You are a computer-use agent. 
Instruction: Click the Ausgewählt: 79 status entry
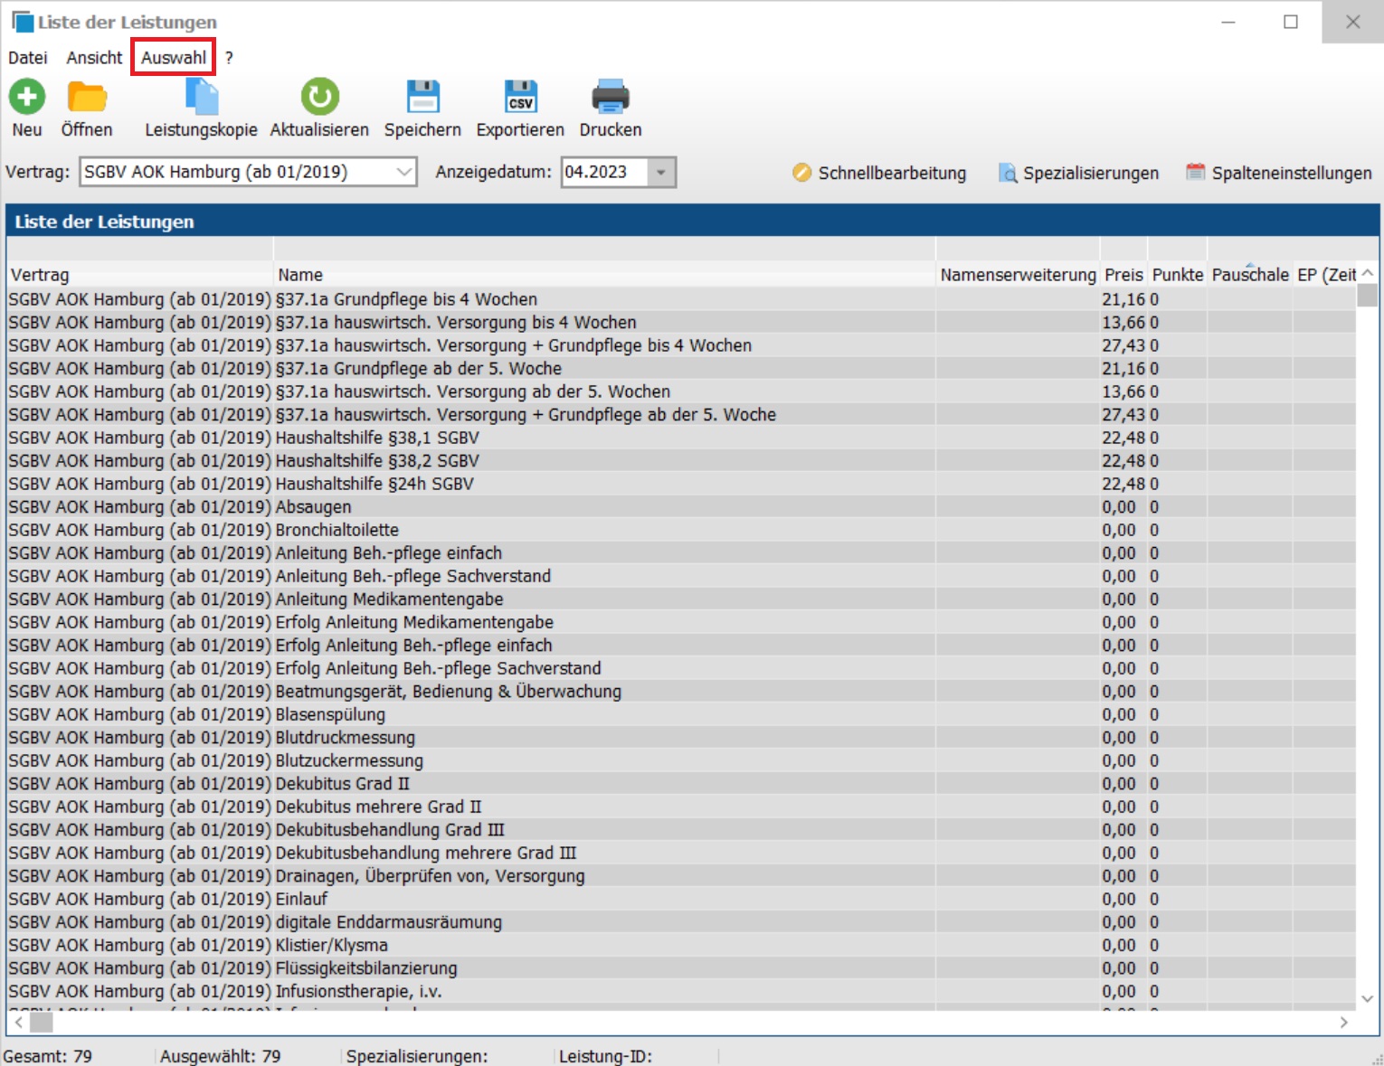point(221,1056)
